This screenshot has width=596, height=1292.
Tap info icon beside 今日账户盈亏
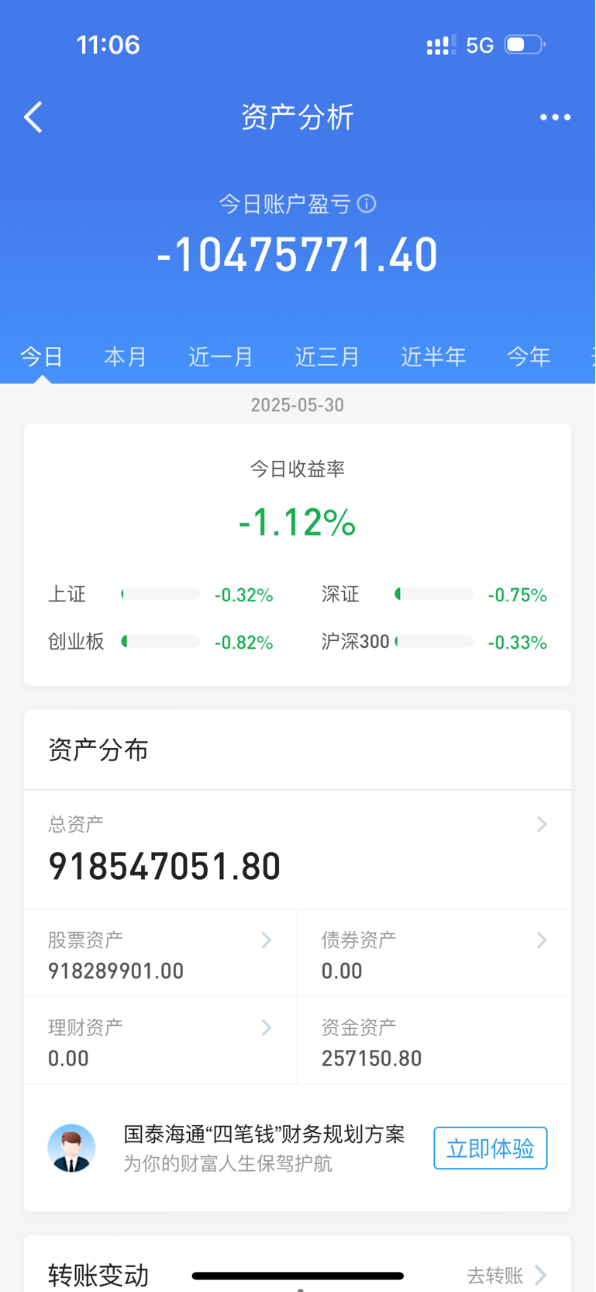click(367, 204)
